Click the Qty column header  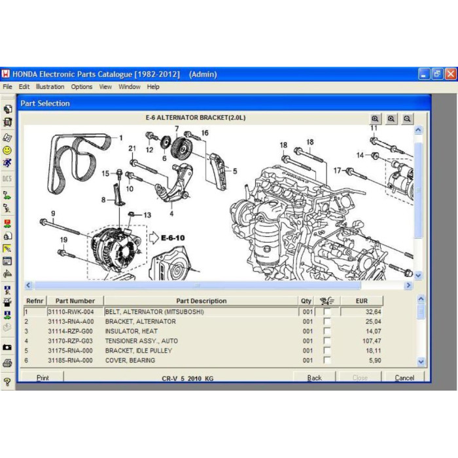click(306, 301)
